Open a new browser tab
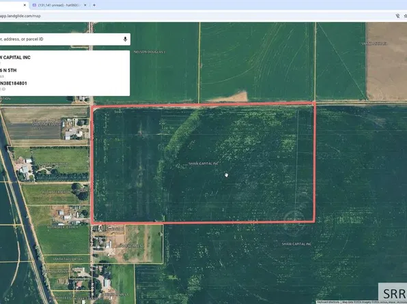Viewport: 407px width, 304px height. tap(94, 5)
